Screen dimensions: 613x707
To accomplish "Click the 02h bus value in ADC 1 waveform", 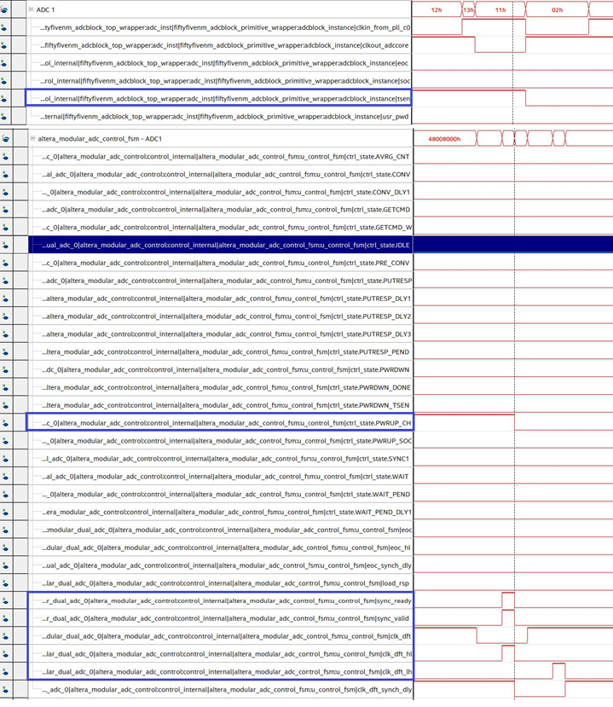I will click(x=557, y=9).
